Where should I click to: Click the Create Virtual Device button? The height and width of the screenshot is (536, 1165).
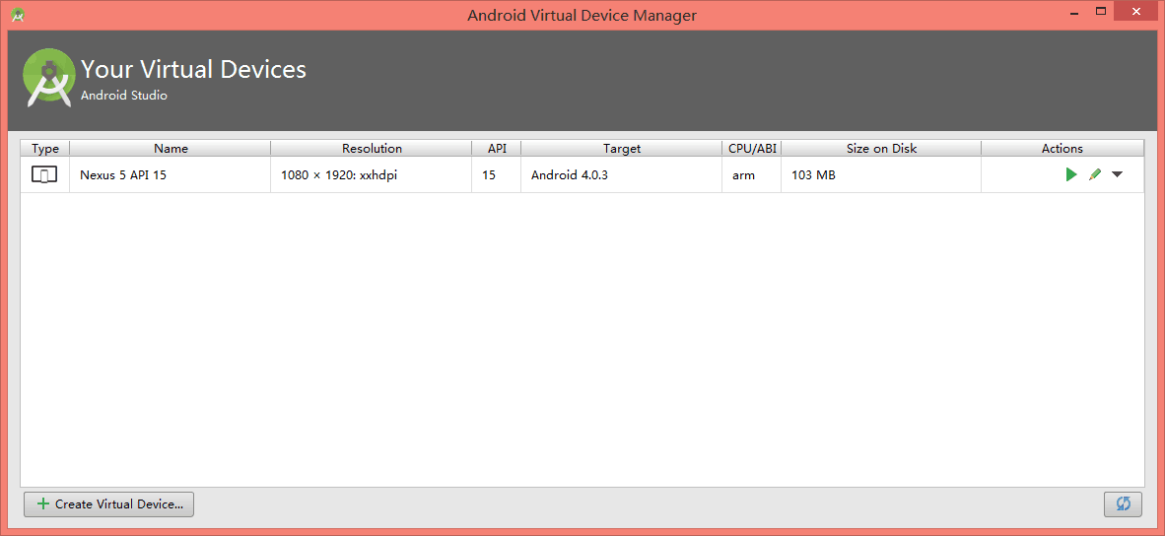(x=109, y=504)
